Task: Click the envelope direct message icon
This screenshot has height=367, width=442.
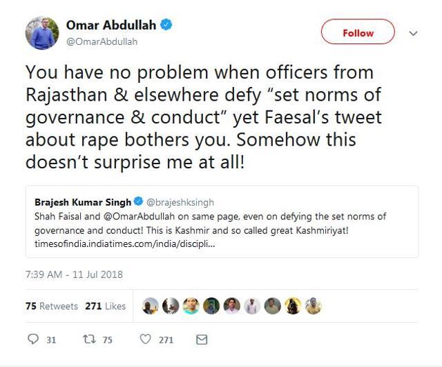Action: click(x=201, y=340)
